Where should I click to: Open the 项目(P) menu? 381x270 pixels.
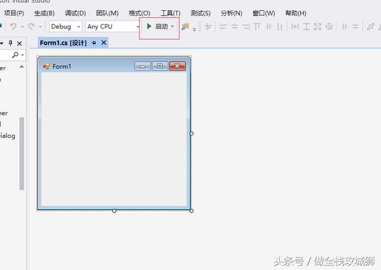14,13
